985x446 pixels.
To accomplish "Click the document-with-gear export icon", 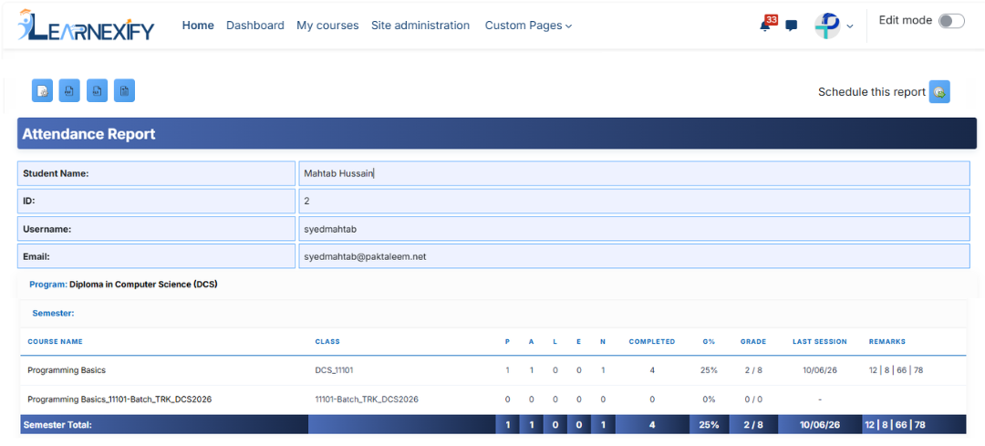I will click(42, 90).
